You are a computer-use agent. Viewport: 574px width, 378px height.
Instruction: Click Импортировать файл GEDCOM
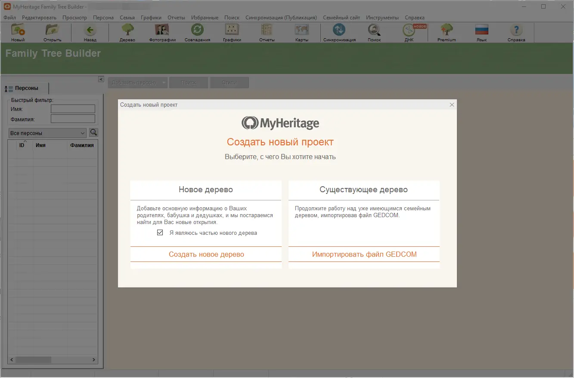click(x=364, y=254)
